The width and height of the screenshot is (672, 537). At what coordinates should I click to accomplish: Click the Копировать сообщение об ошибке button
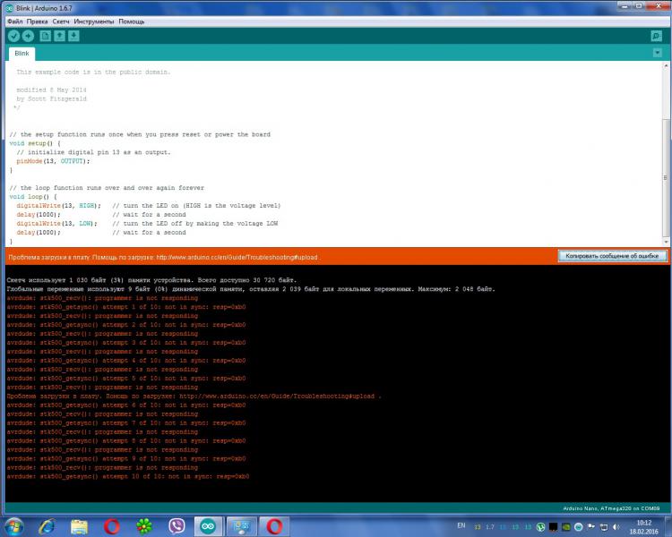click(612, 256)
